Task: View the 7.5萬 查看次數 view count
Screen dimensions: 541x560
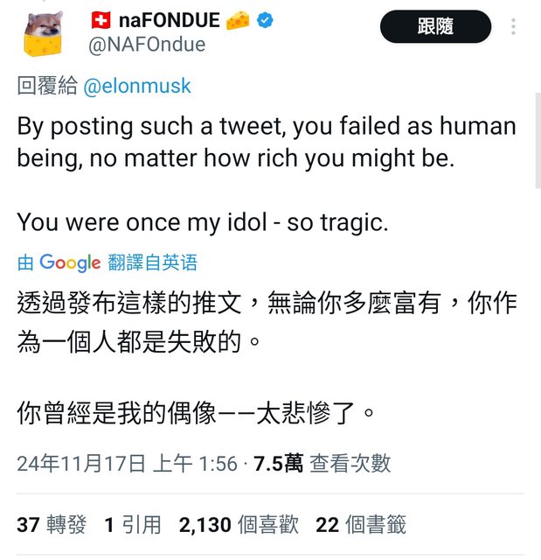Action: (x=322, y=464)
